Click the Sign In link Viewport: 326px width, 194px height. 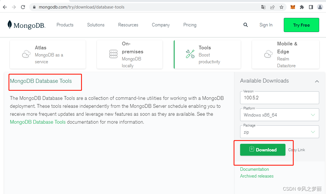[266, 25]
